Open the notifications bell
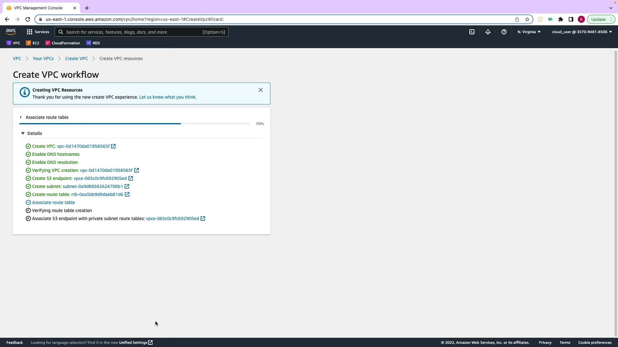 [488, 32]
